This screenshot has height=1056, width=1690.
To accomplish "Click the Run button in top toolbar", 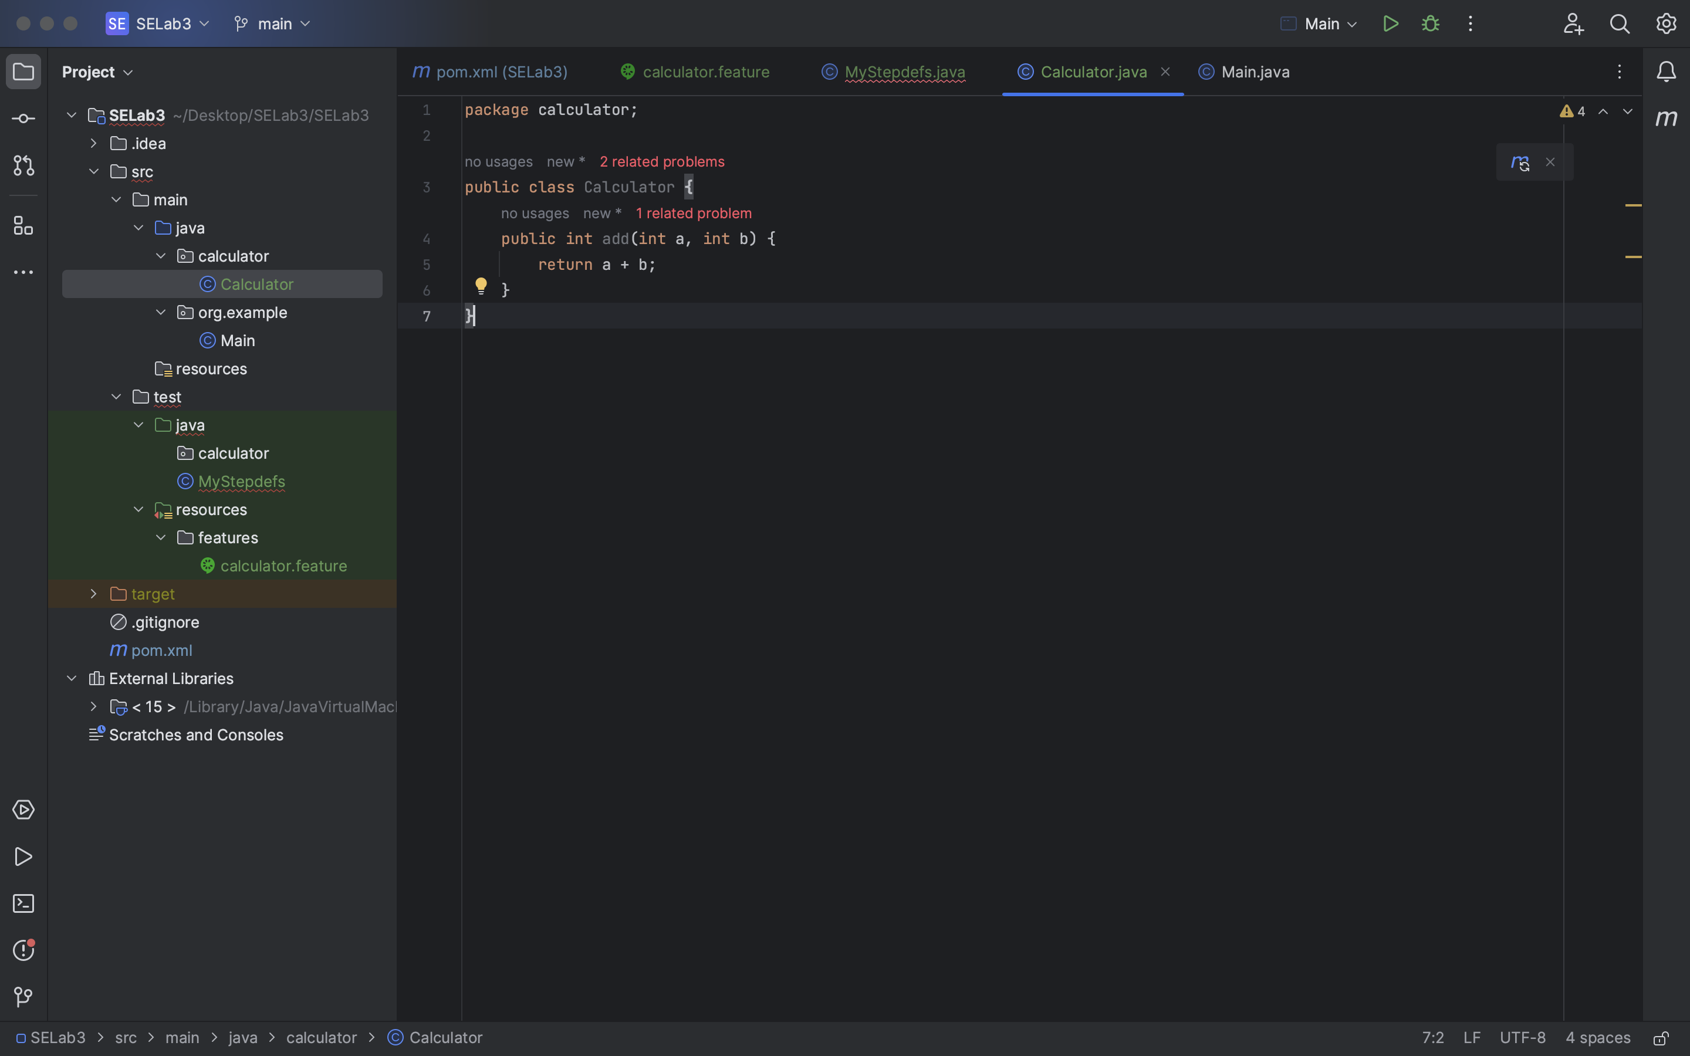I will 1390,23.
